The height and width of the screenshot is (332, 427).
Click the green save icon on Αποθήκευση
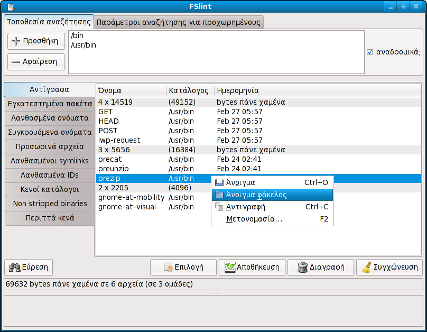tap(230, 268)
